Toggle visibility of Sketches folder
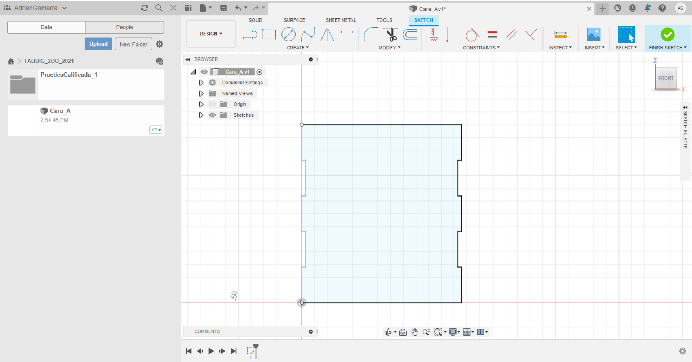Viewport: 692px width, 362px height. pos(212,115)
